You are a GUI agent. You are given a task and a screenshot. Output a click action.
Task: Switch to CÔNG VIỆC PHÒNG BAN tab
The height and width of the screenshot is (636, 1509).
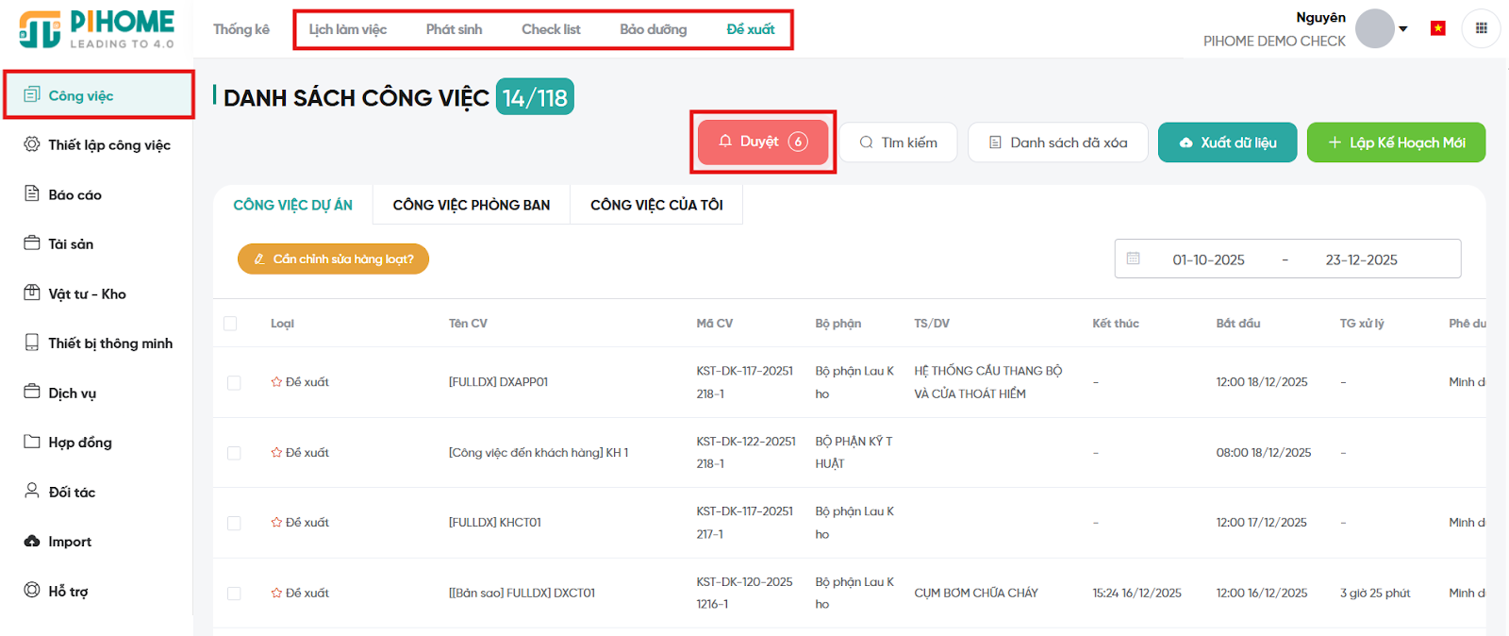pyautogui.click(x=471, y=205)
